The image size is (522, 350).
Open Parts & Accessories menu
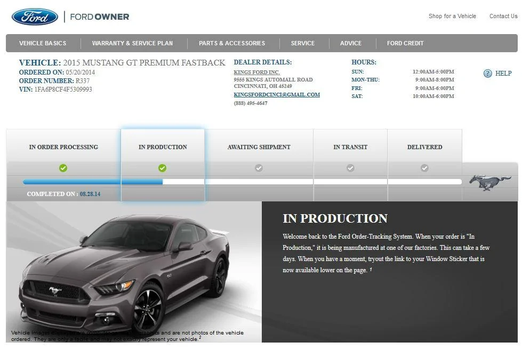pos(232,43)
